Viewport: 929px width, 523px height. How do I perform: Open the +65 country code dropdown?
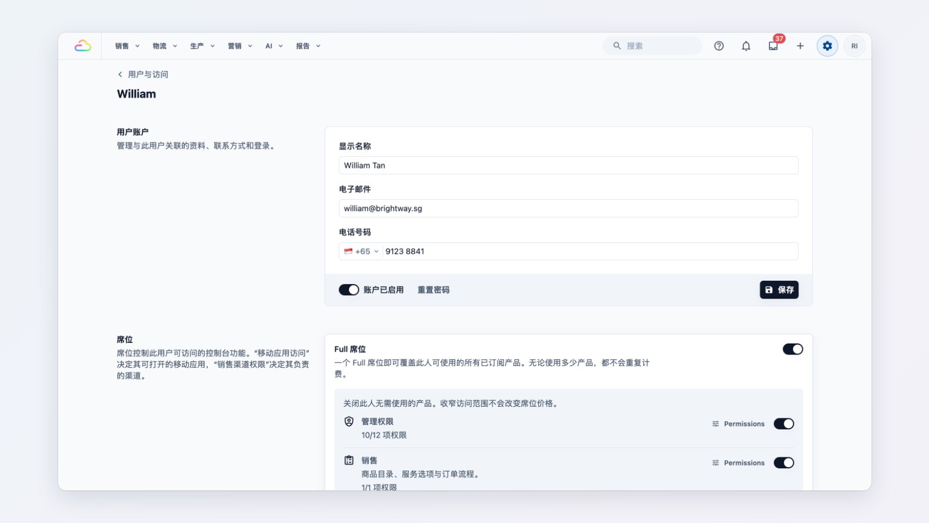click(361, 252)
